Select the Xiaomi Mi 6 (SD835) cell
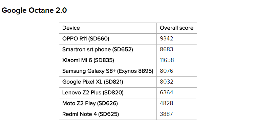 (108, 60)
